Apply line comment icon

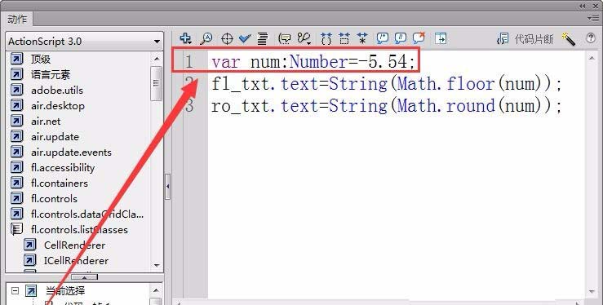point(401,38)
